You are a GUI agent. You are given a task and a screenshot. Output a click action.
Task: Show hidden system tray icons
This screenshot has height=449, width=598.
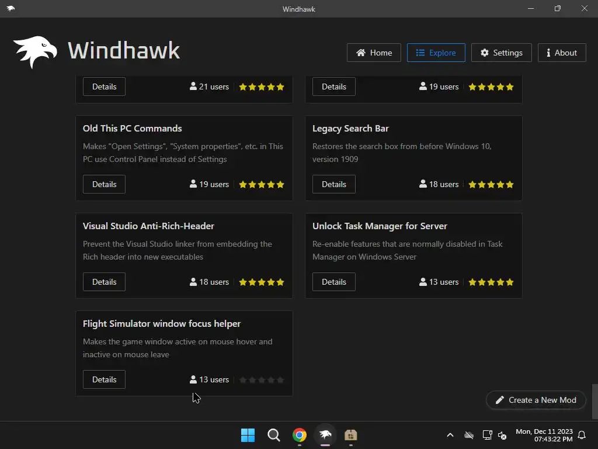(450, 435)
